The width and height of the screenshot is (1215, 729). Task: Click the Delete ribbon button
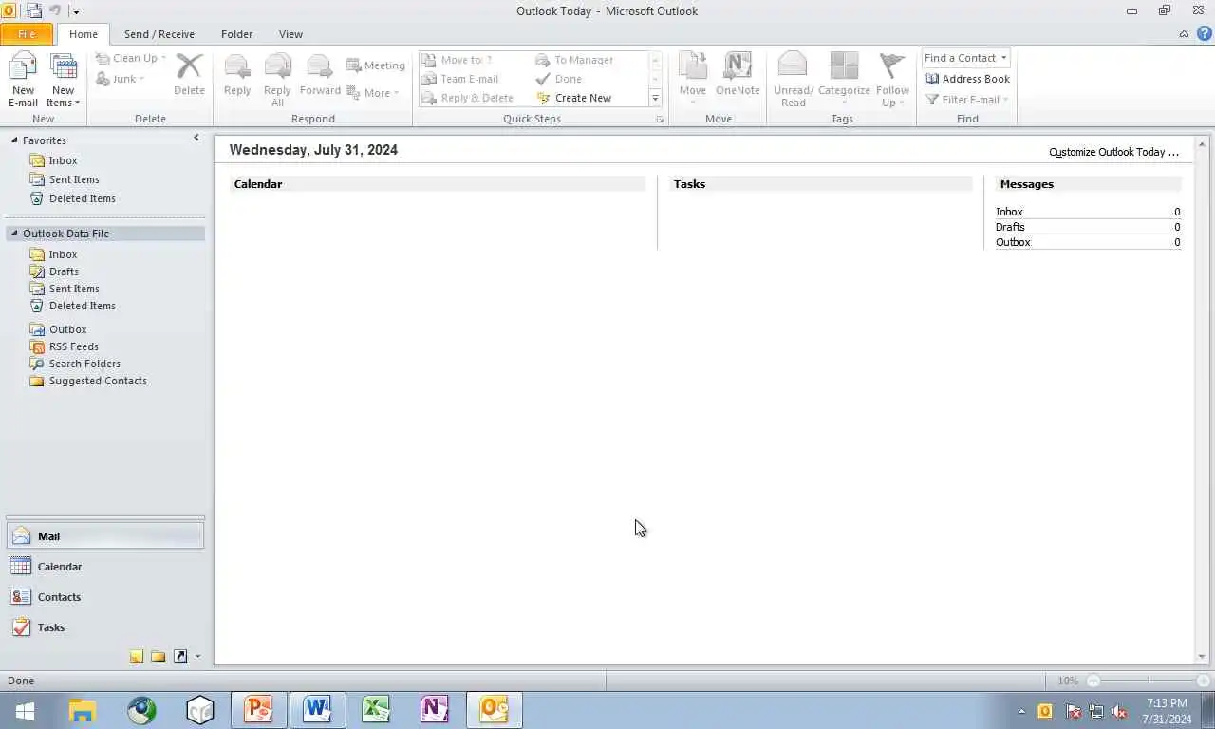pyautogui.click(x=189, y=74)
